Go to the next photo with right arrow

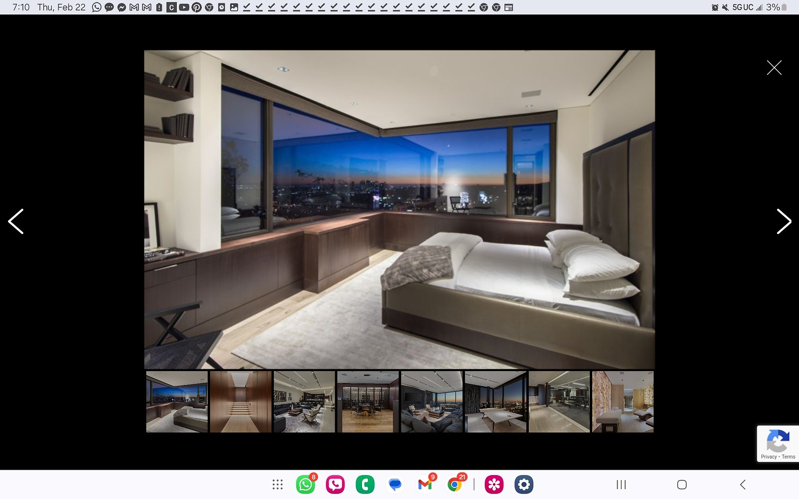784,222
